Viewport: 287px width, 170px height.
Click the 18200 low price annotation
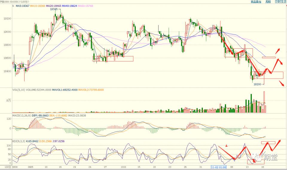pos(257,84)
